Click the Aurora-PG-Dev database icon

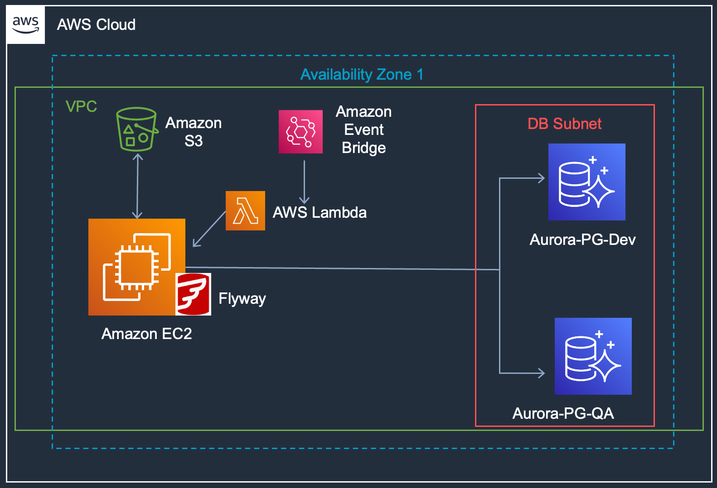point(586,182)
